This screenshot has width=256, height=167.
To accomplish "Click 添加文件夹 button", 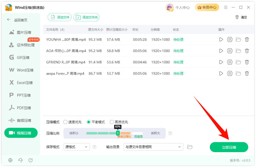I will click(86, 17).
